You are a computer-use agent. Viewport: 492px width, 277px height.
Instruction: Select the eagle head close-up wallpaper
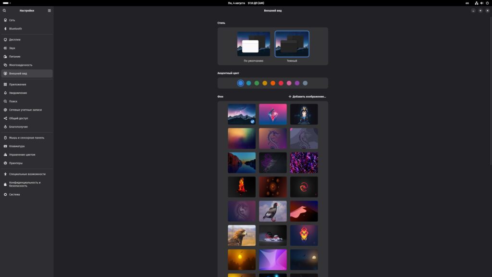(x=242, y=236)
